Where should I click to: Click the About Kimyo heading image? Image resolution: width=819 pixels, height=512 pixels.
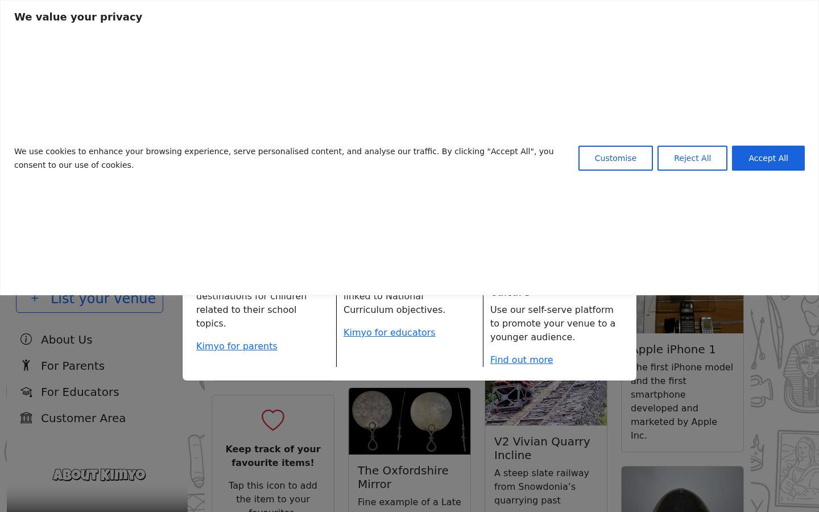[99, 474]
